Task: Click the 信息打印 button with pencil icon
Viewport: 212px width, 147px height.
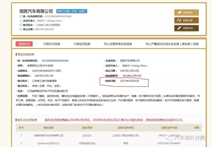Action: click(186, 28)
